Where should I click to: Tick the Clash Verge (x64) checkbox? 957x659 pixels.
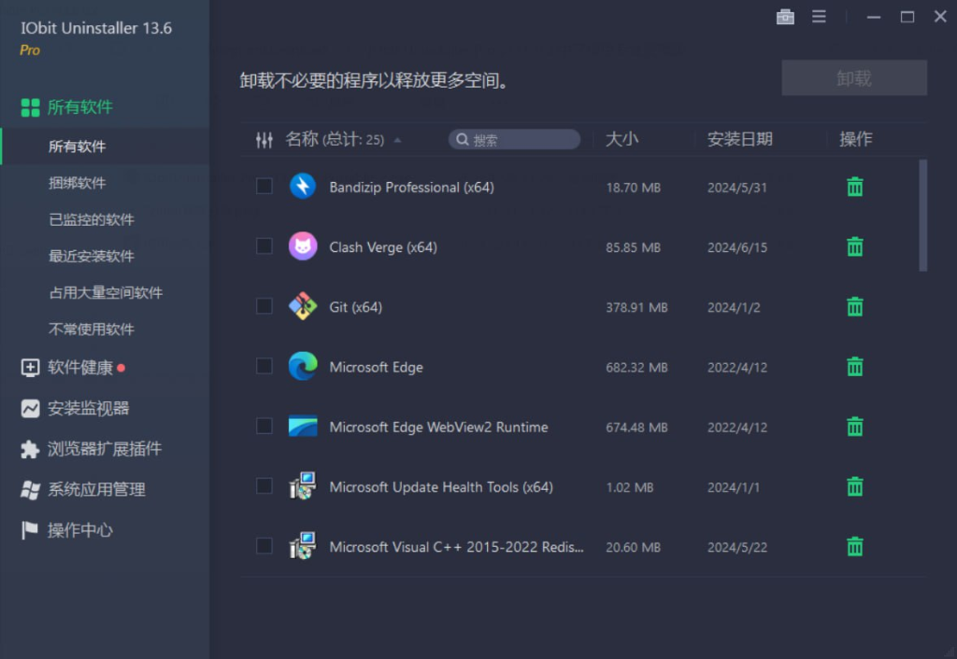(264, 245)
